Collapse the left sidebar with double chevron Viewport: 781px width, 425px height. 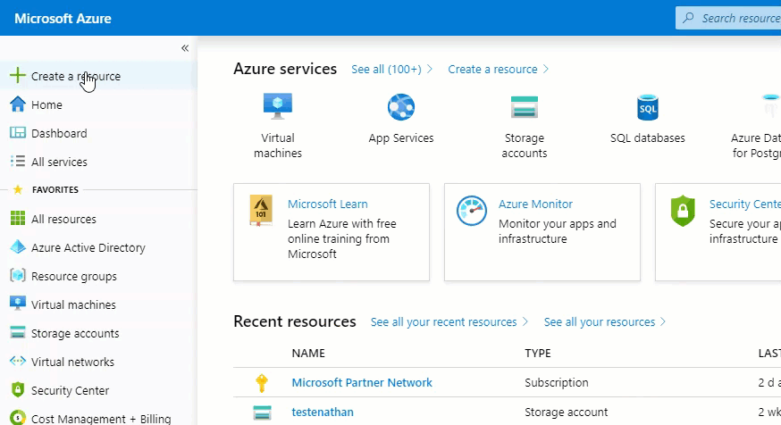point(185,48)
